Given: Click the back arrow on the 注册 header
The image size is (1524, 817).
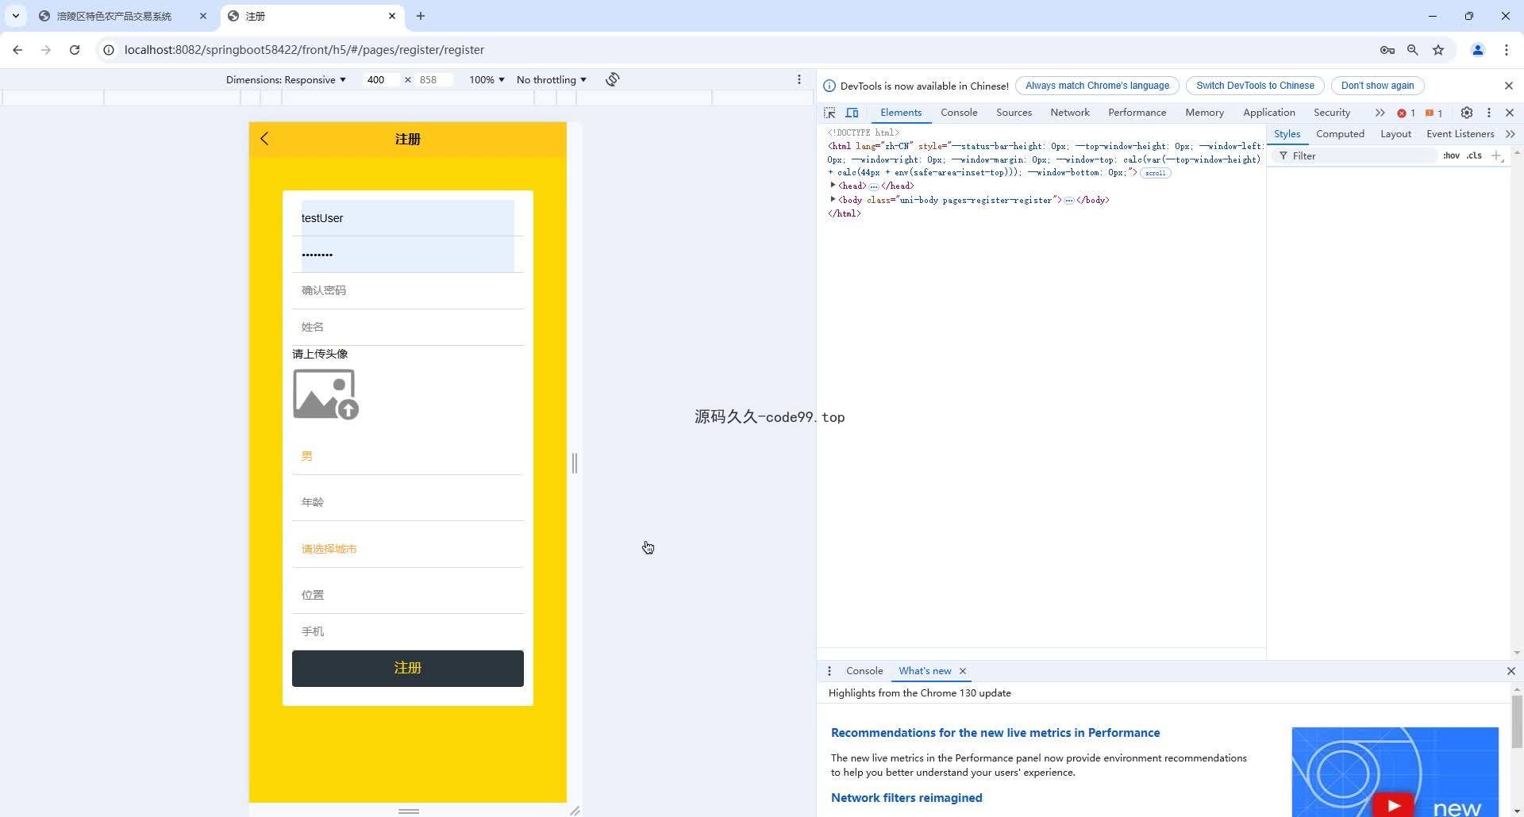Looking at the screenshot, I should point(264,139).
